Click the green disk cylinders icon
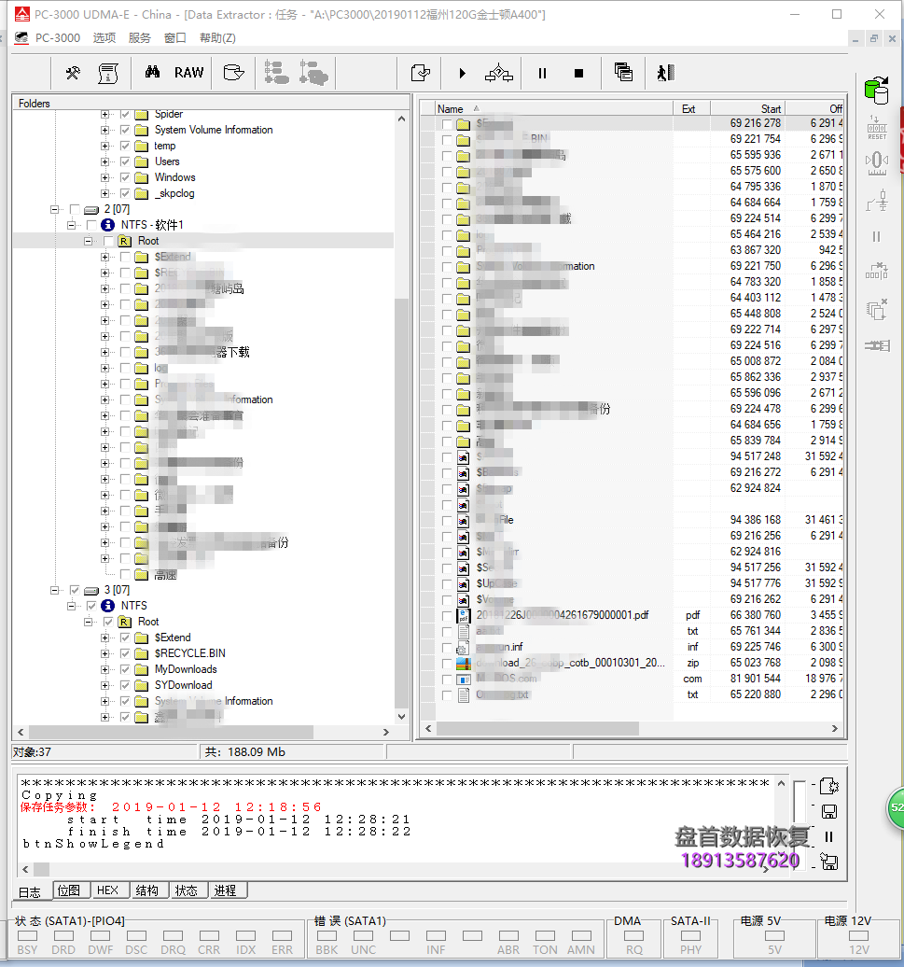 pyautogui.click(x=876, y=91)
